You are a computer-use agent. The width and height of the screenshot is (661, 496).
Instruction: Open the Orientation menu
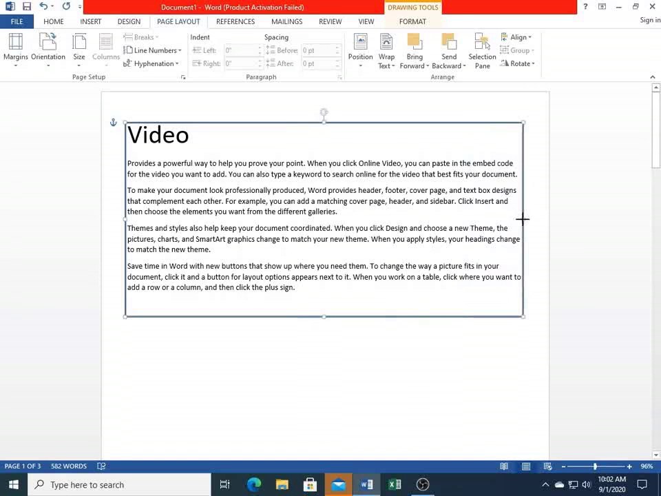(48, 50)
